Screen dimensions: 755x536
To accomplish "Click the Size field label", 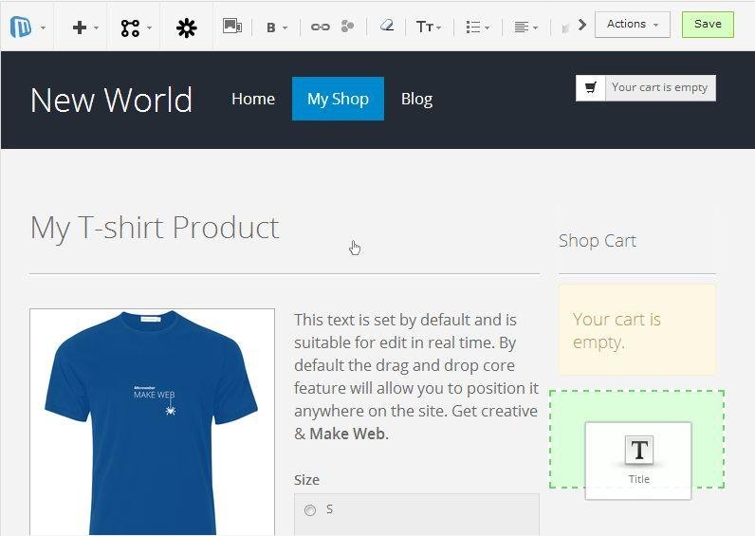I will pyautogui.click(x=306, y=480).
